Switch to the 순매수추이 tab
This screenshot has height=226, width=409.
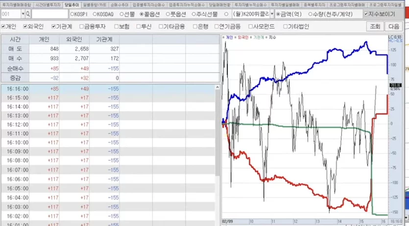coord(119,5)
